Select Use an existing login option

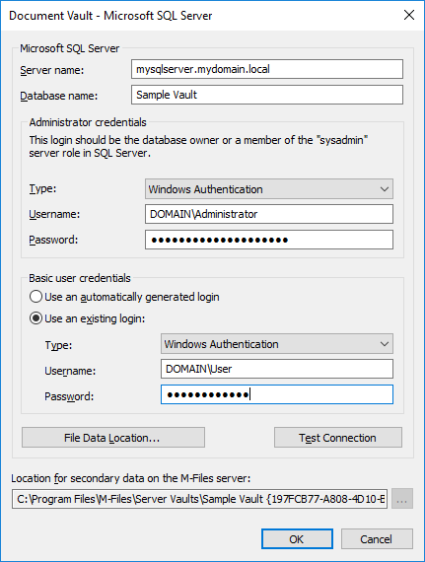(35, 318)
